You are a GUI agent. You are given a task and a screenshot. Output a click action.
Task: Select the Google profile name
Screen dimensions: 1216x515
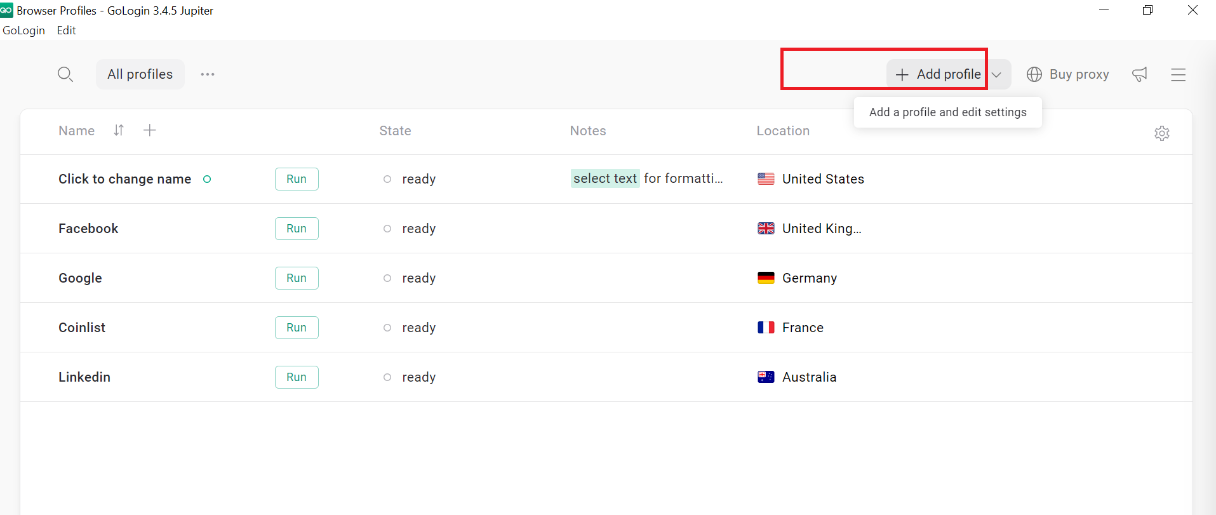(x=80, y=278)
